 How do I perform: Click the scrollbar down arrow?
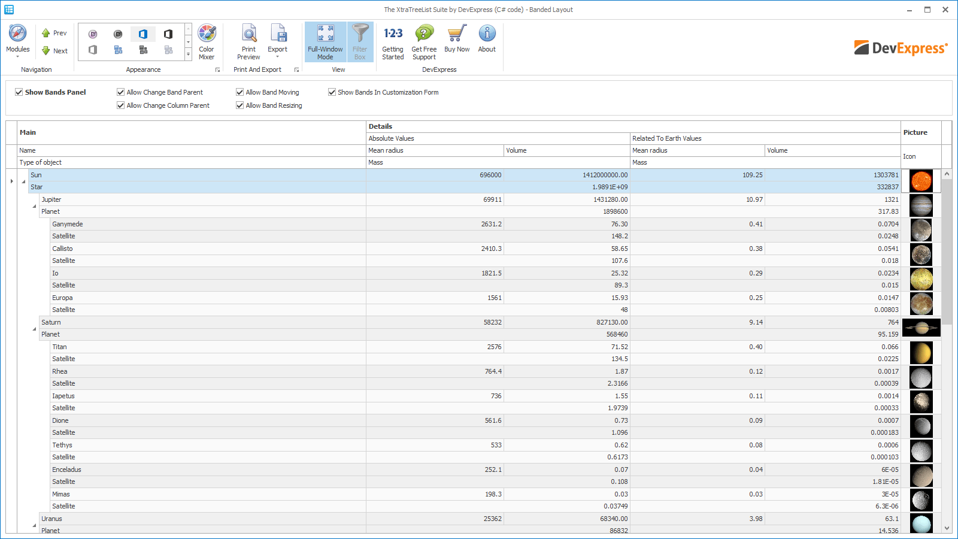tap(947, 528)
